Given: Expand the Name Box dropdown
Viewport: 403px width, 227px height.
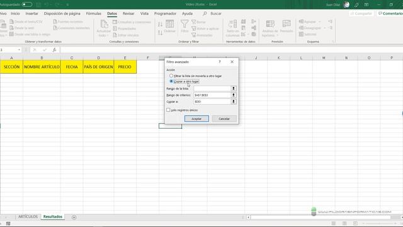Looking at the screenshot, I should point(19,50).
